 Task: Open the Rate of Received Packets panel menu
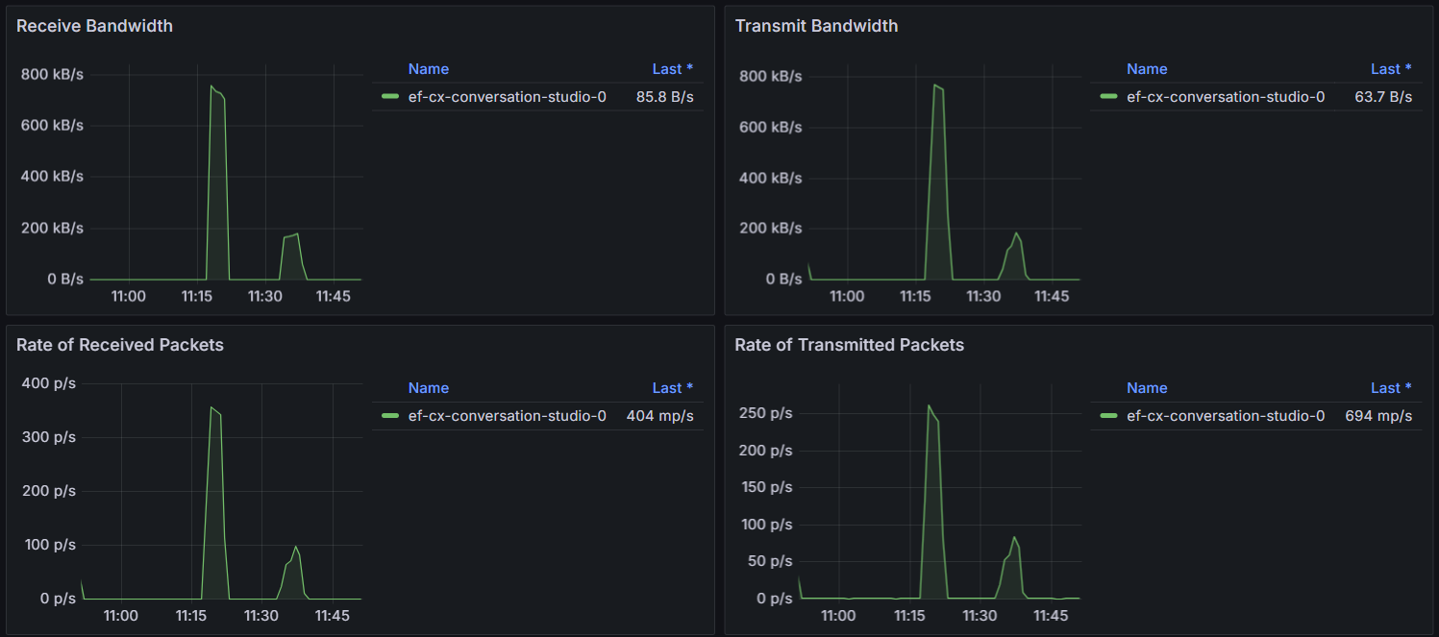[119, 345]
